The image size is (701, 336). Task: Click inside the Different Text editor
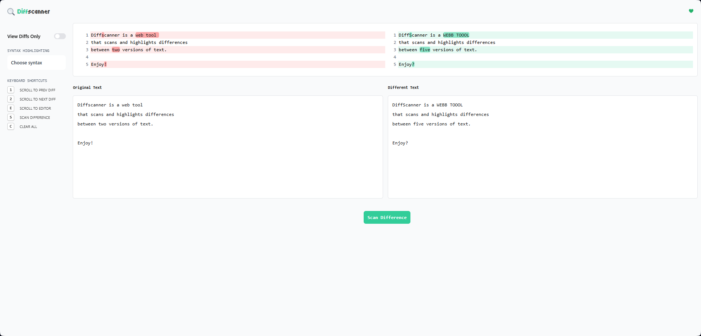point(542,147)
